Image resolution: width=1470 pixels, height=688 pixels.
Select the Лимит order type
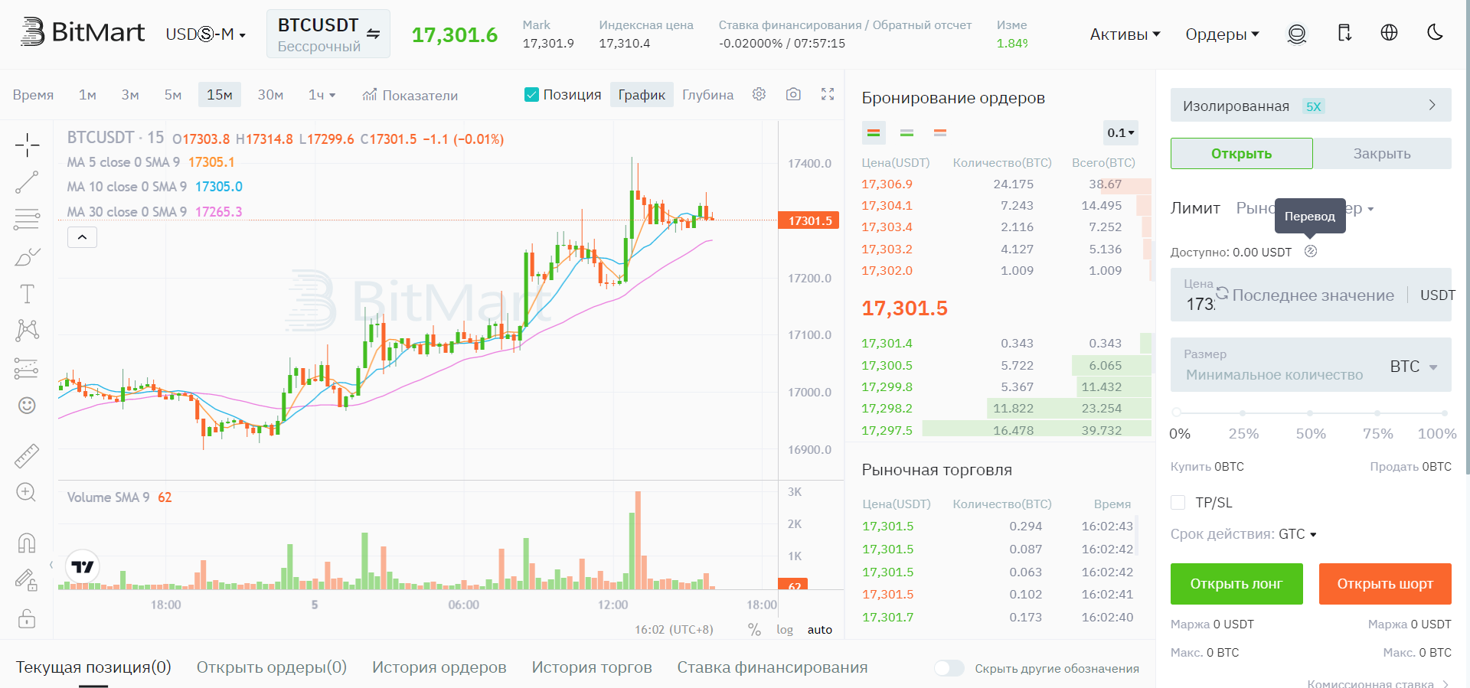(1195, 208)
